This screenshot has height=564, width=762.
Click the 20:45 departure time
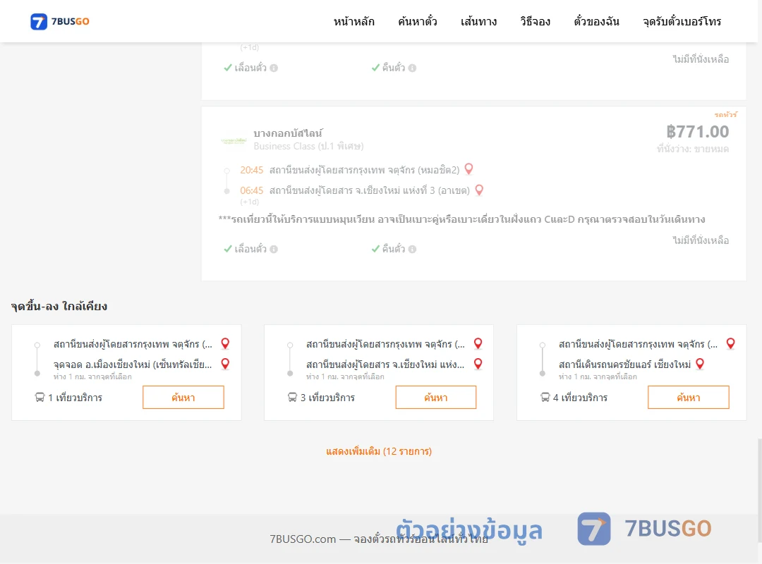(251, 170)
